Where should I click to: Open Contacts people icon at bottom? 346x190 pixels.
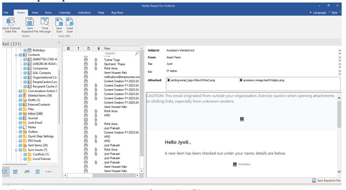pos(27,172)
